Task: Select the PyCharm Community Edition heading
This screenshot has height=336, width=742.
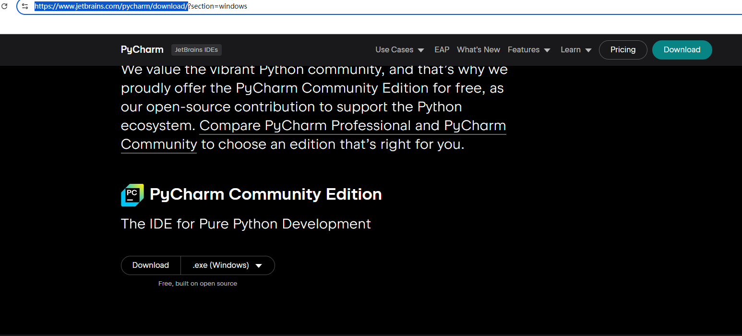Action: pos(266,194)
